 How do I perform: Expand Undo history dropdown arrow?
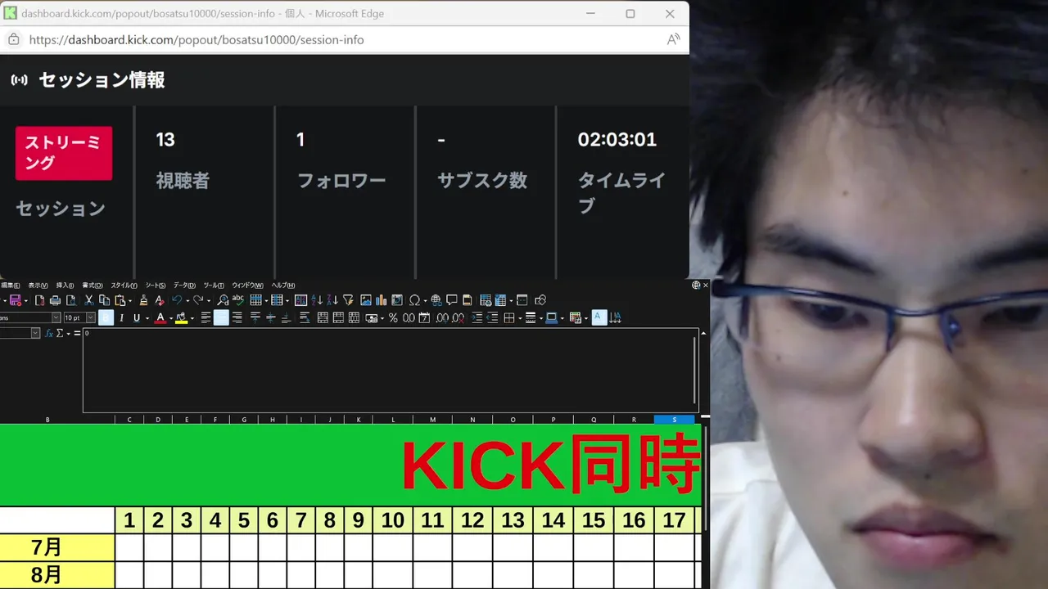click(187, 300)
